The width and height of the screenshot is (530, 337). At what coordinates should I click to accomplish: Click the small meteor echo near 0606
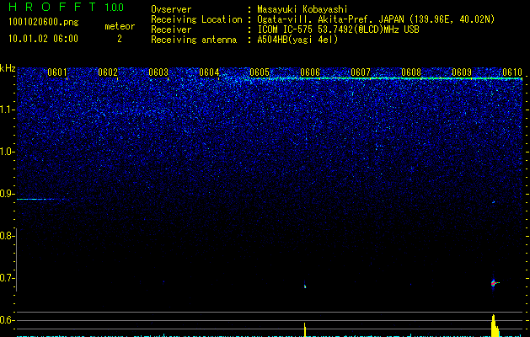coord(305,286)
